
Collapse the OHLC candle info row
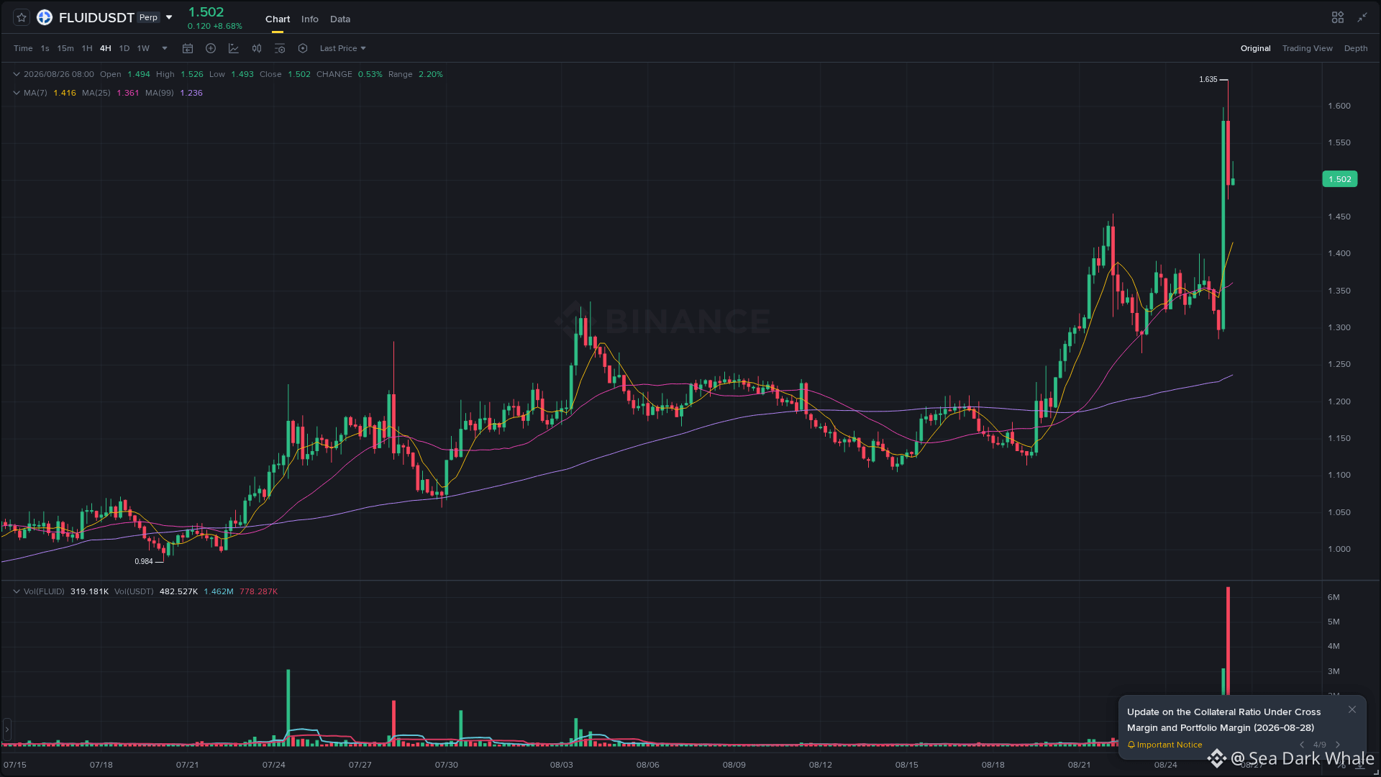[17, 74]
